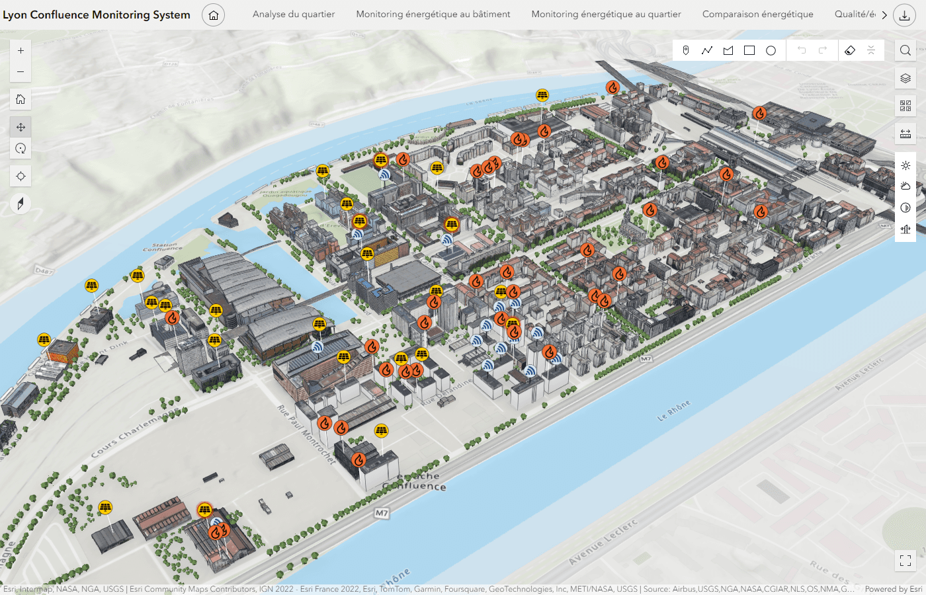Viewport: 926px width, 595px height.
Task: Toggle the daylight sun tool
Action: pyautogui.click(x=905, y=165)
